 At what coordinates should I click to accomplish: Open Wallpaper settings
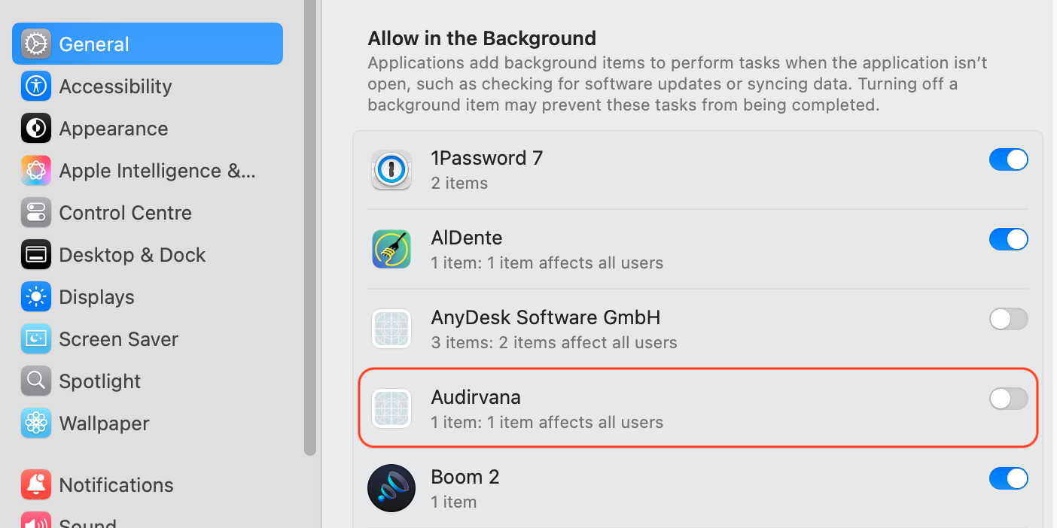pyautogui.click(x=104, y=423)
